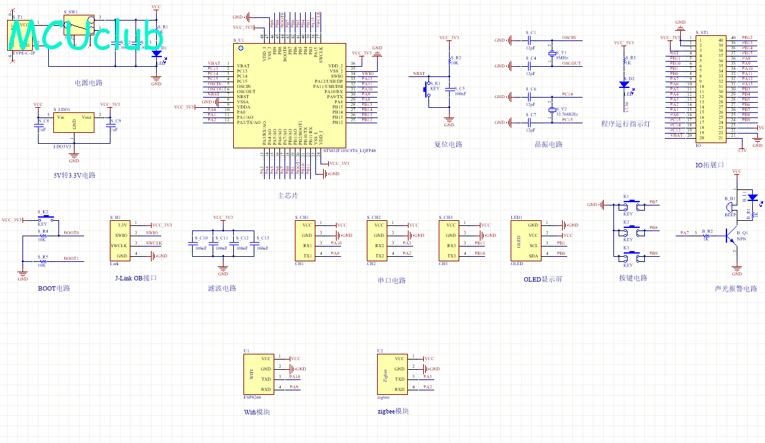Select the S_C13 100nF filter capacitor

click(254, 243)
